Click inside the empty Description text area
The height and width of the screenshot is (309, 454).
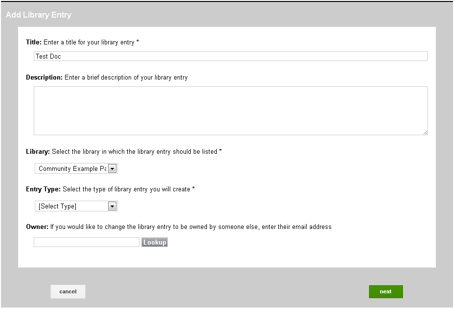(x=230, y=110)
